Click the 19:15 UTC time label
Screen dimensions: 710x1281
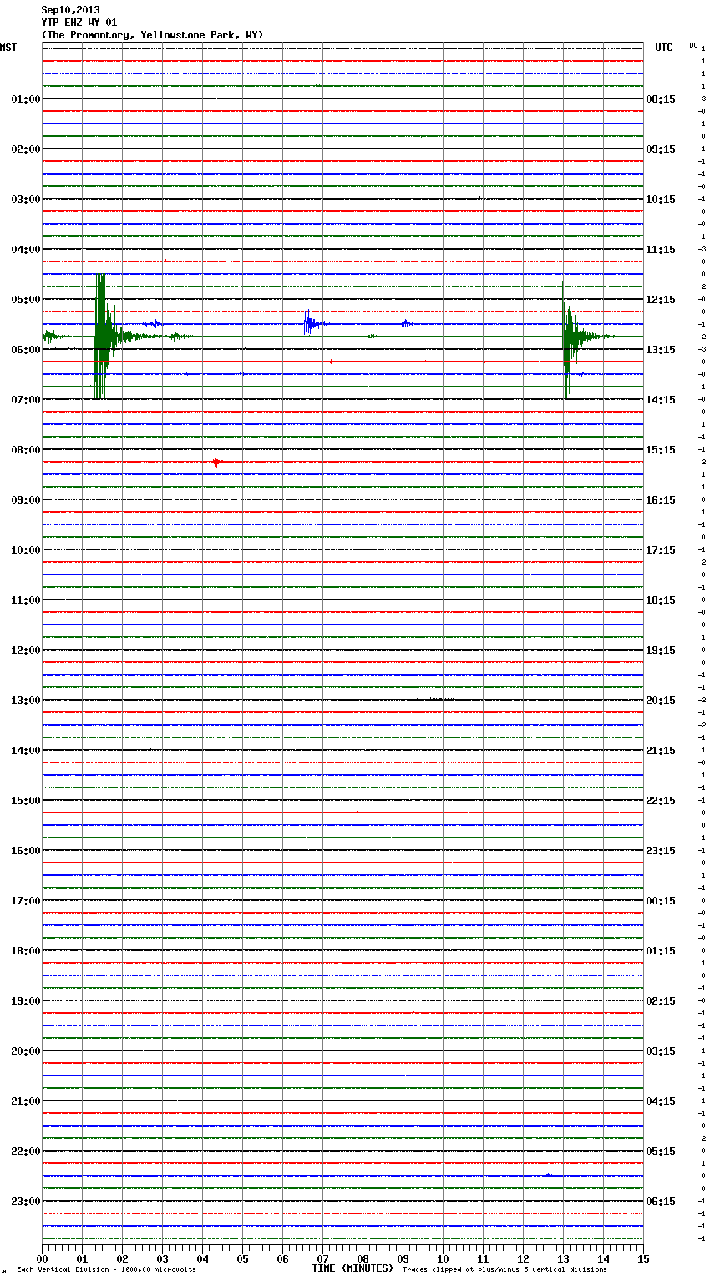(x=661, y=651)
